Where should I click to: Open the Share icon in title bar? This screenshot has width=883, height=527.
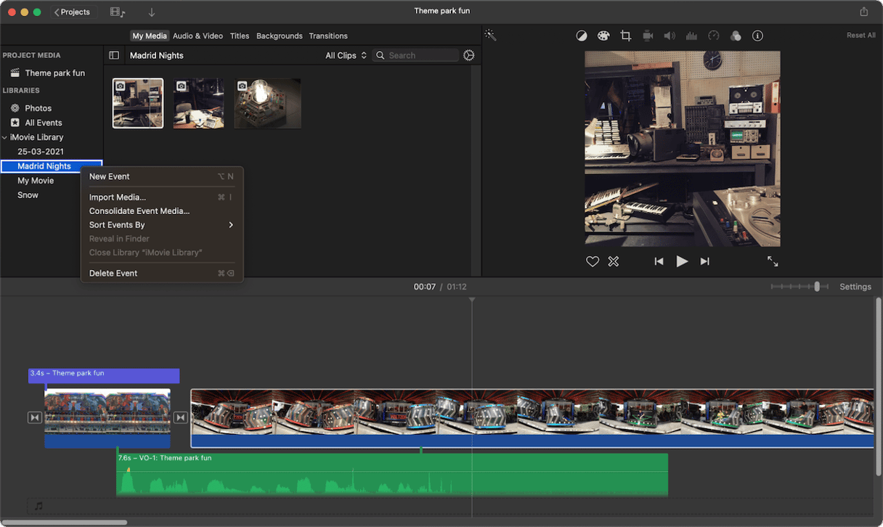point(863,12)
